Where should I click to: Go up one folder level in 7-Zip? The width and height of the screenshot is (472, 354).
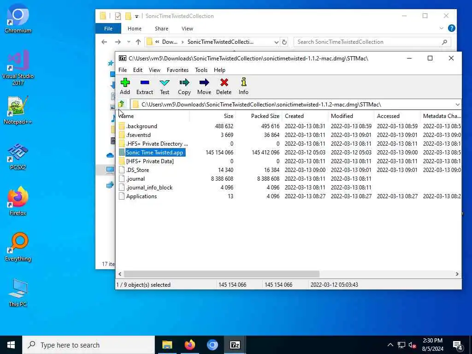pyautogui.click(x=121, y=104)
